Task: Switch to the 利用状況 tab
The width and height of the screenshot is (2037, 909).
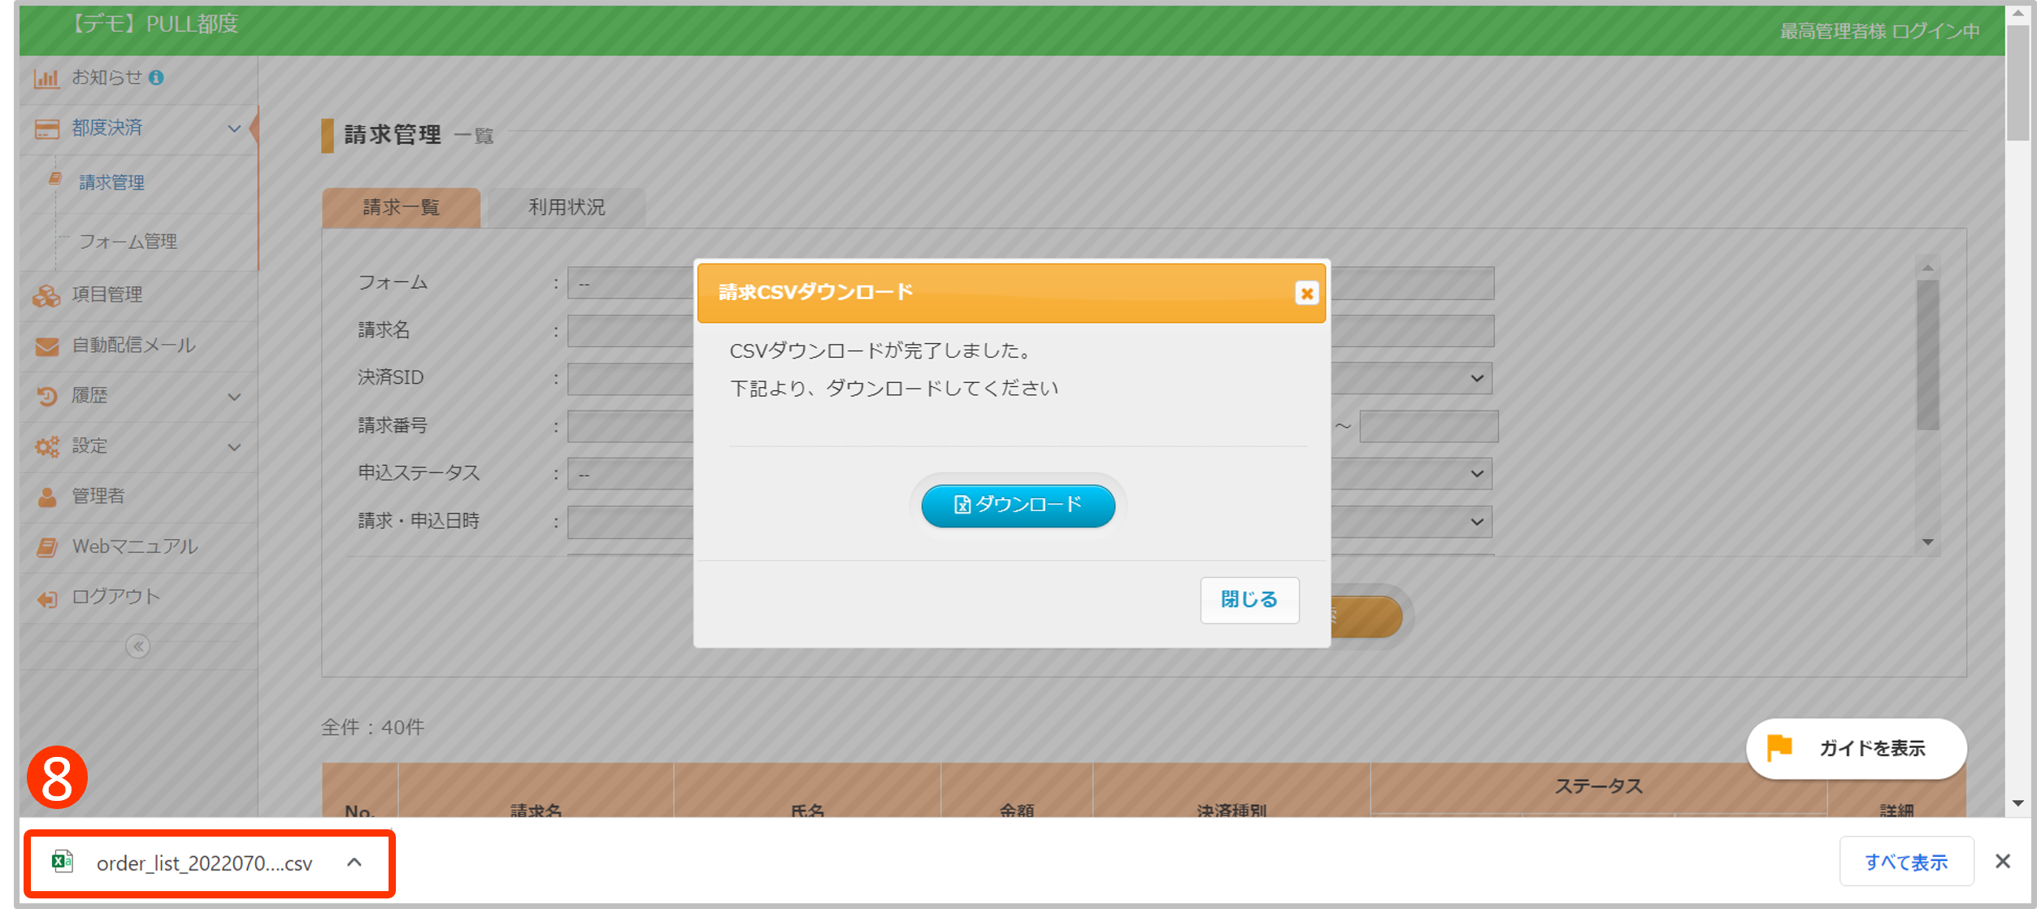Action: [x=567, y=207]
